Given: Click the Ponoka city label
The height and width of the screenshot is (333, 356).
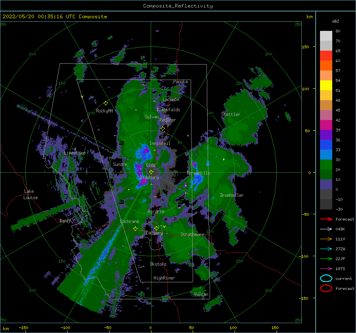Looking at the screenshot, I should 180,82.
